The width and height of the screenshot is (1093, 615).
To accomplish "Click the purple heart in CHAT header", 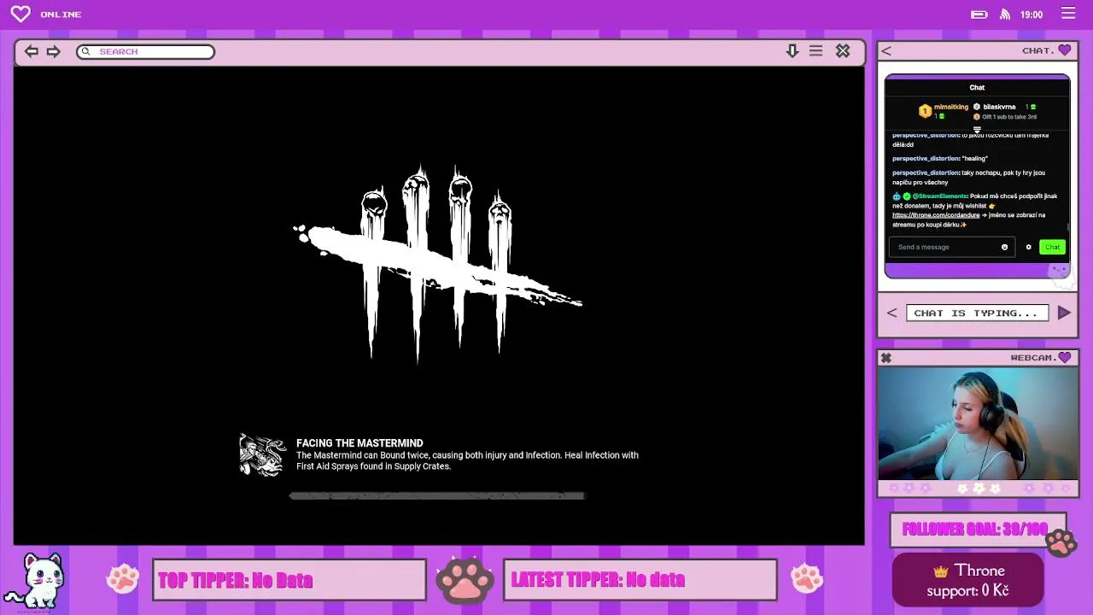I will pyautogui.click(x=1064, y=50).
